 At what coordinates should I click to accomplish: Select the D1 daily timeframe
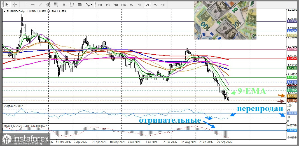tap(147, 4)
